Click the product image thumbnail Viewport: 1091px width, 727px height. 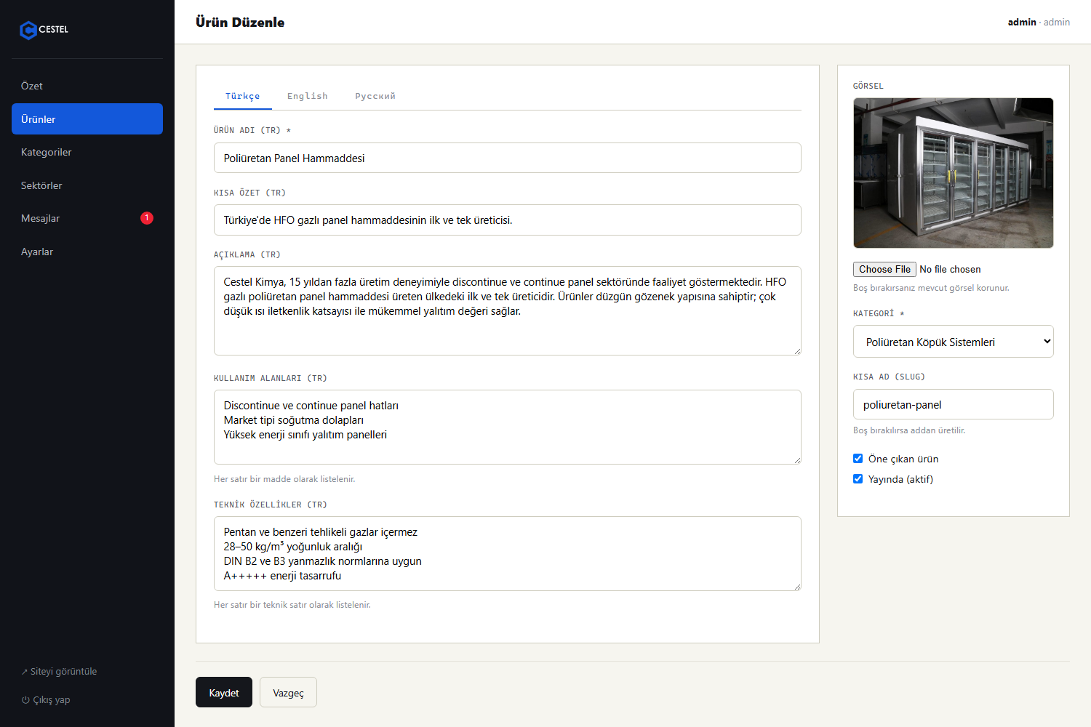953,173
